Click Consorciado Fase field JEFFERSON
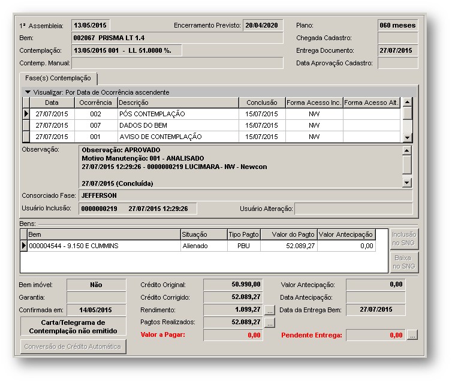This screenshot has width=452, height=383. [246, 195]
